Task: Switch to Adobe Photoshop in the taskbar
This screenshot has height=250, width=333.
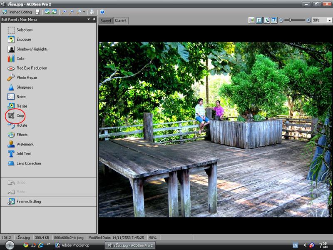Action: click(x=75, y=245)
